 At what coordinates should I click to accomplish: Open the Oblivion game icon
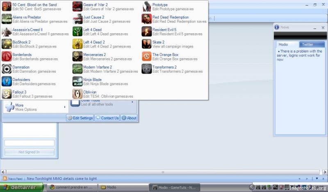[x=77, y=94]
